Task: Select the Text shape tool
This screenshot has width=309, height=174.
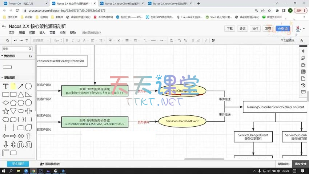Action: (x=6, y=86)
